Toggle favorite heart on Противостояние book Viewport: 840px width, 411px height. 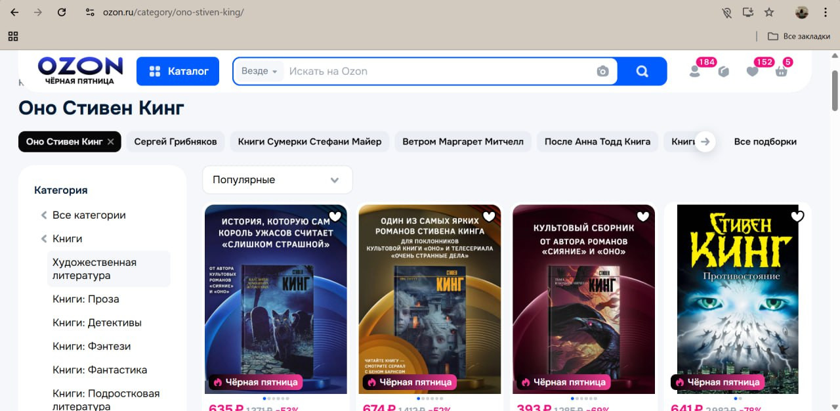[x=797, y=216]
